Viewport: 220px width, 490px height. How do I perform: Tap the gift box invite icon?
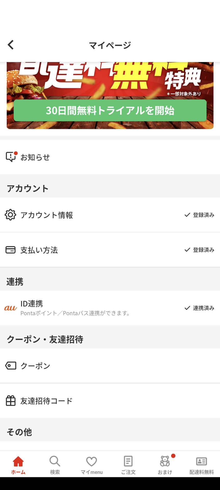point(11,401)
